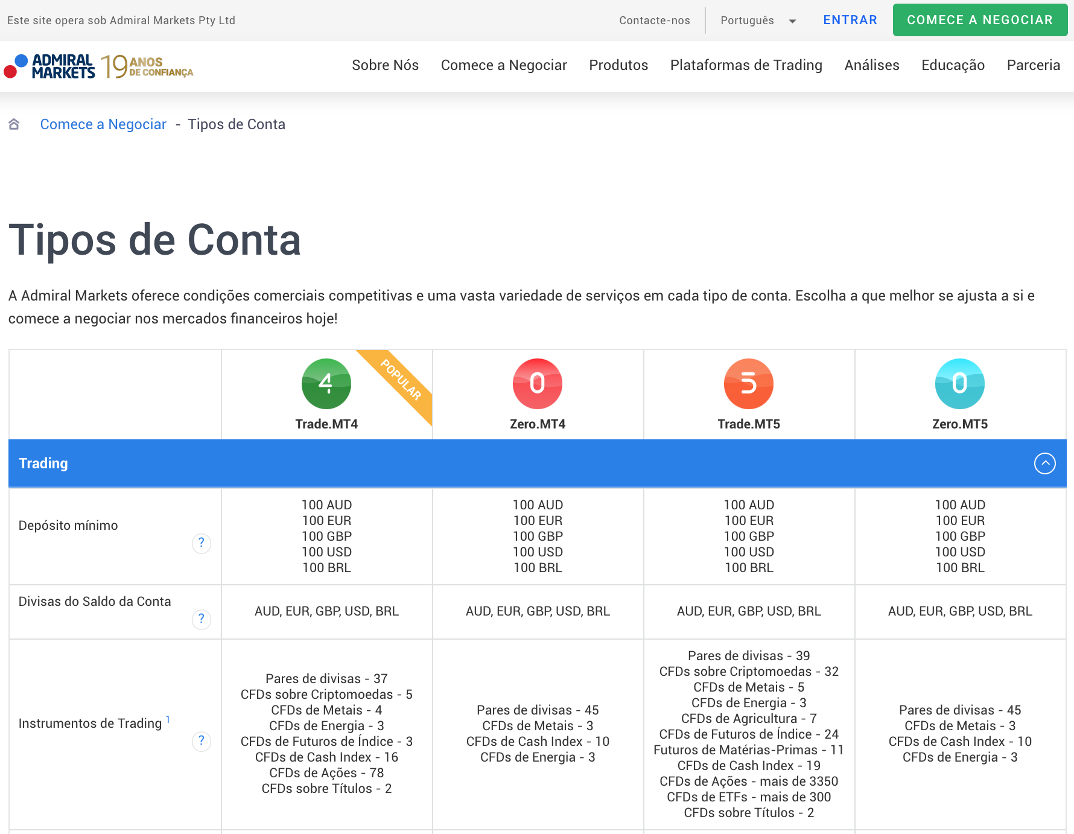Click the Instrumentos de Trading row label
The height and width of the screenshot is (834, 1074).
pos(91,724)
